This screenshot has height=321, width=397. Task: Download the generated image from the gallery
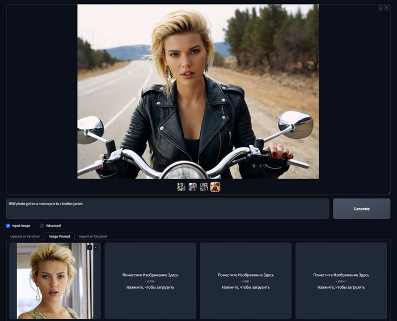pyautogui.click(x=380, y=8)
